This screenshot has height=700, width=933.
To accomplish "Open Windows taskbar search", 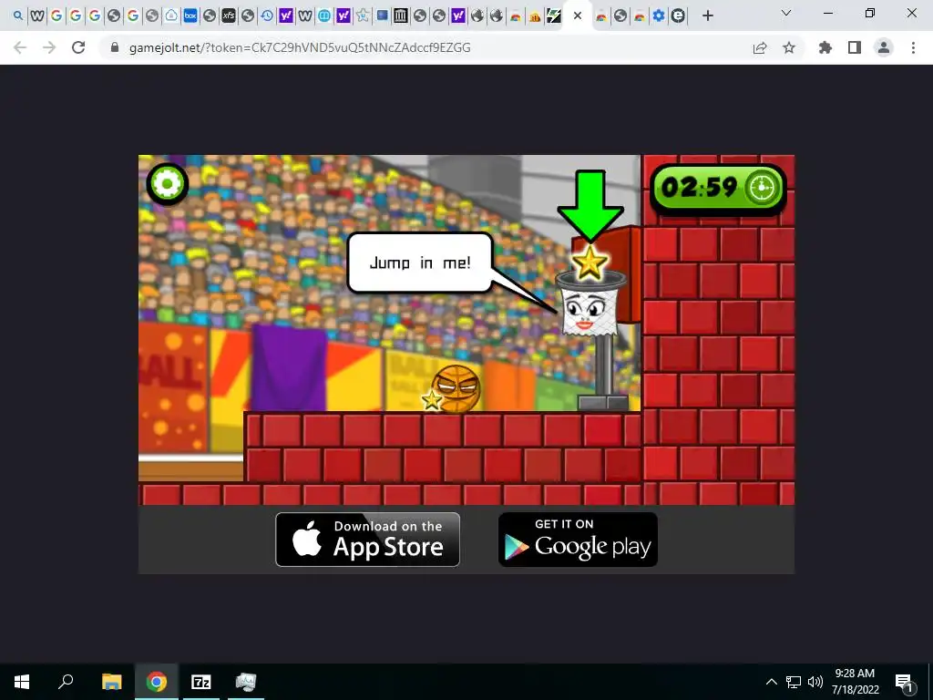I will coord(66,682).
